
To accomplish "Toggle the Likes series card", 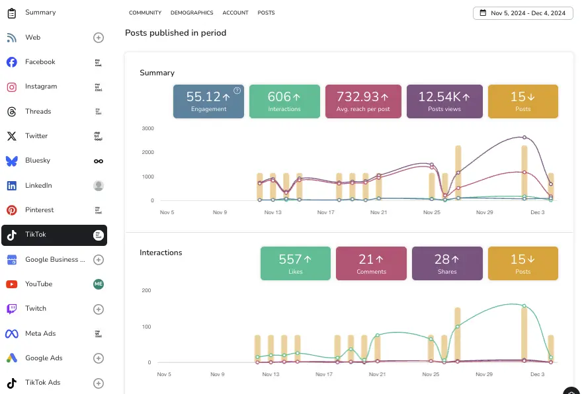I will [x=296, y=263].
